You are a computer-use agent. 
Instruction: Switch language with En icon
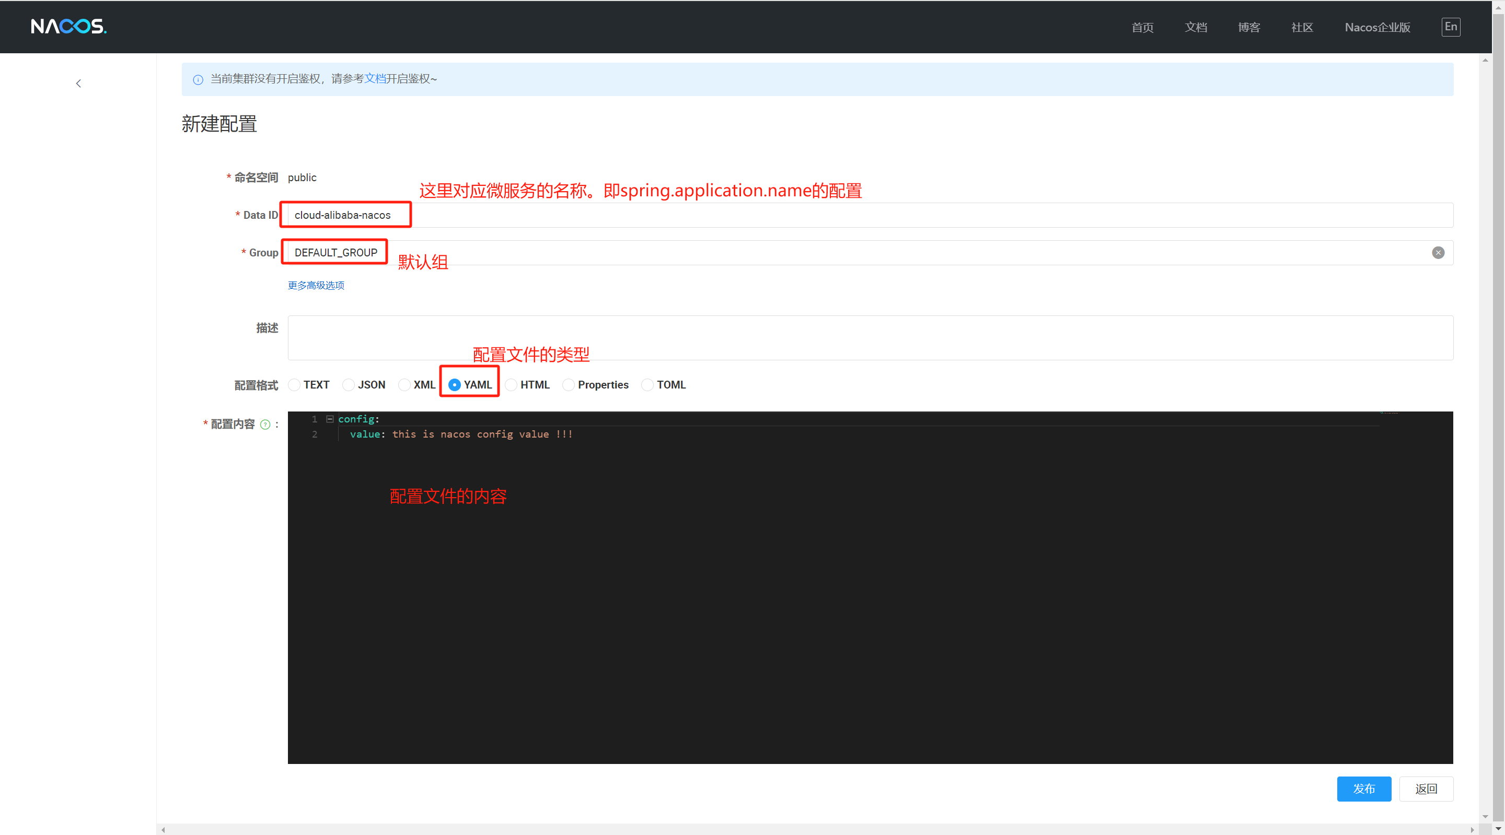[1450, 27]
